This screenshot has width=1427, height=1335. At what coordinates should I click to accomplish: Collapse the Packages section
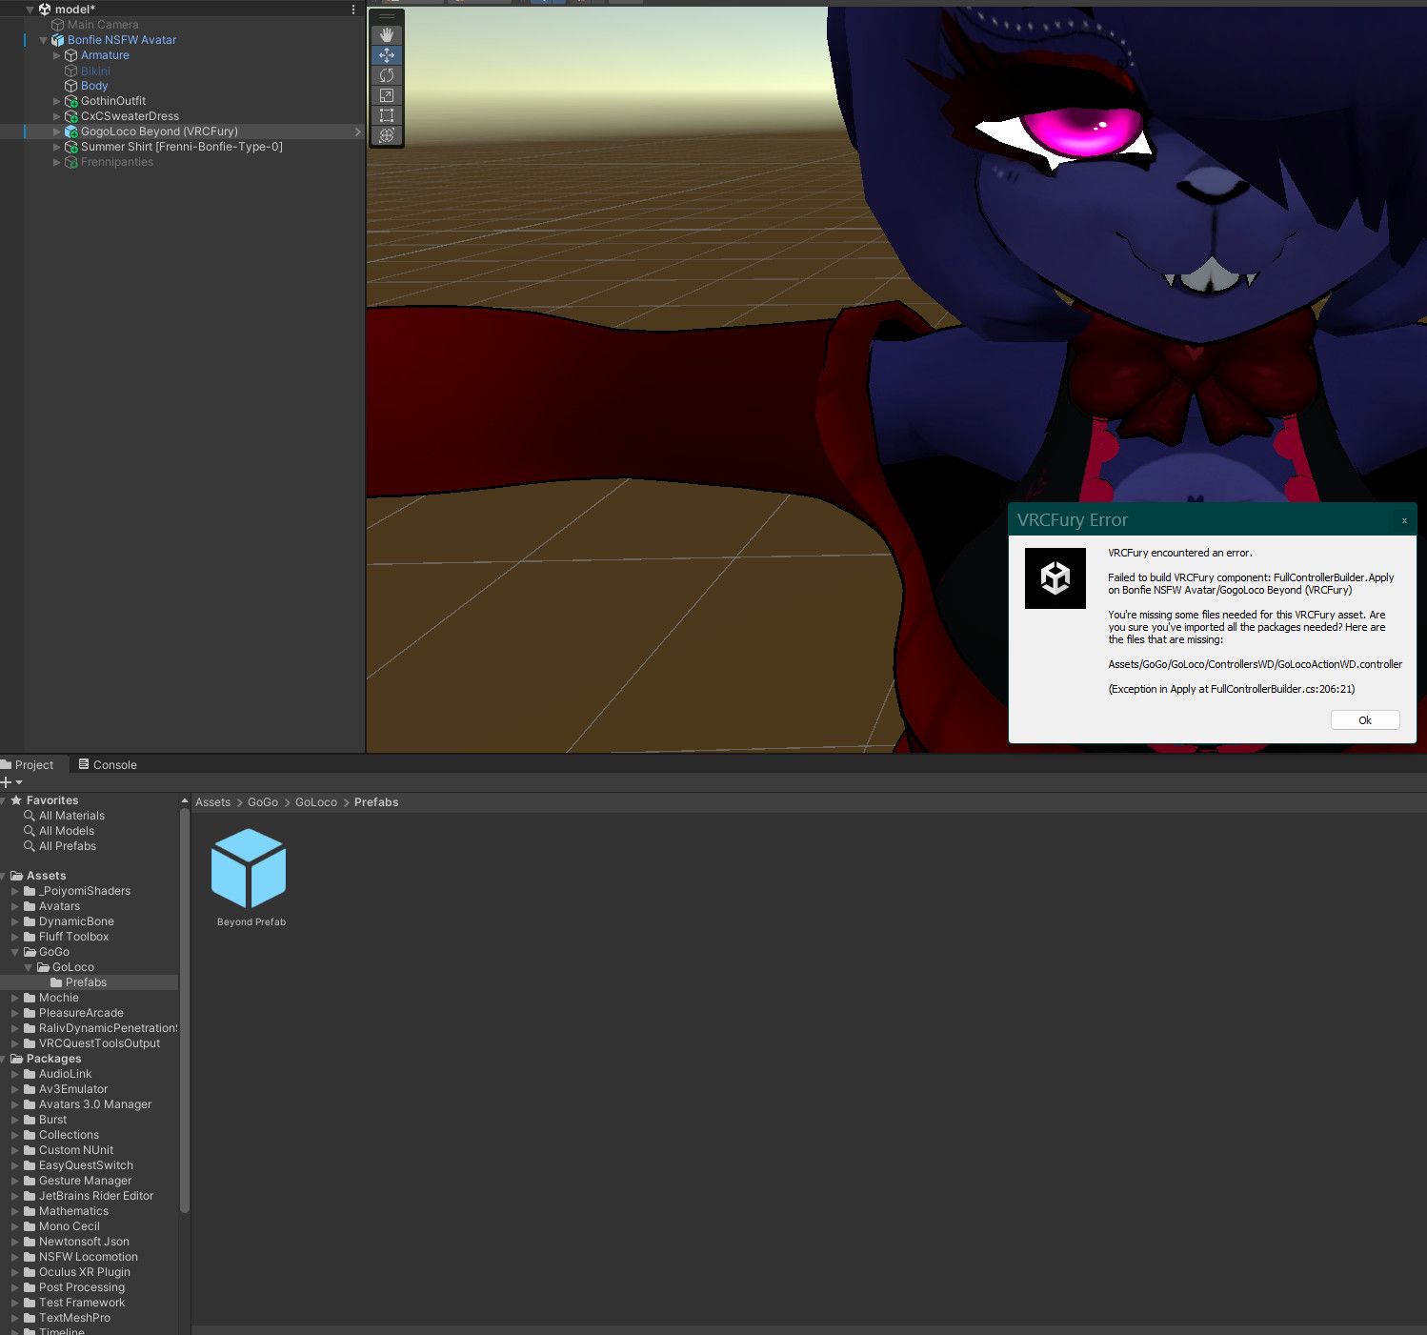pos(4,1059)
